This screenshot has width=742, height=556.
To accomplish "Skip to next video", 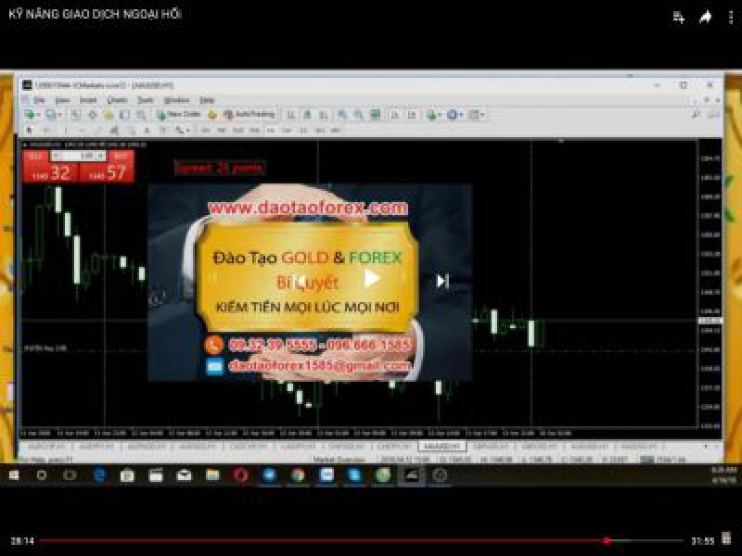I will pos(442,282).
